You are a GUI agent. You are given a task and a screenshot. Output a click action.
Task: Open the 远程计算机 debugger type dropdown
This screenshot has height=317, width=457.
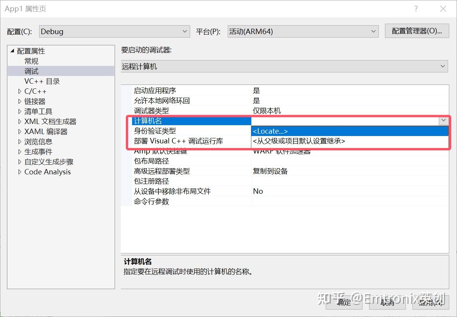443,66
